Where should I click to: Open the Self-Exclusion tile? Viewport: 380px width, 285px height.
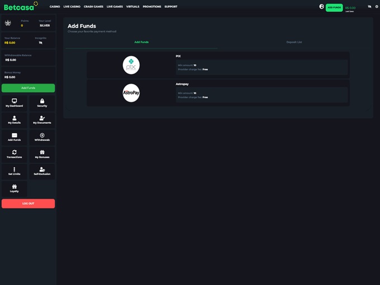(42, 171)
